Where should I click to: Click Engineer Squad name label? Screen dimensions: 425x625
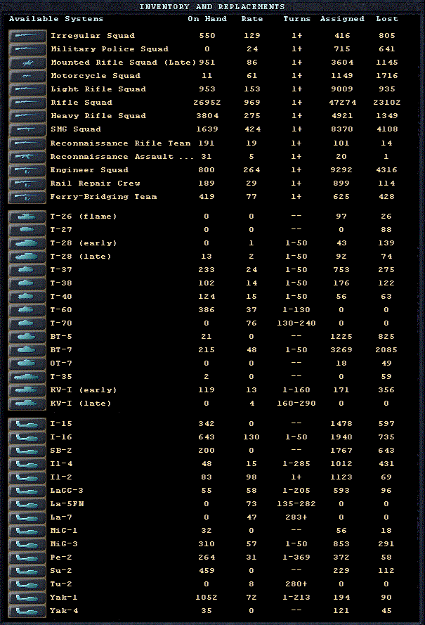89,170
